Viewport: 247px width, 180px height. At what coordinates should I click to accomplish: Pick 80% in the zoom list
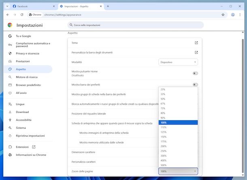point(178,113)
